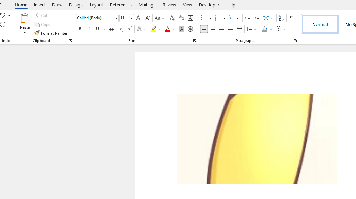
Task: Toggle Show/Hide paragraph marks
Action: point(291,18)
